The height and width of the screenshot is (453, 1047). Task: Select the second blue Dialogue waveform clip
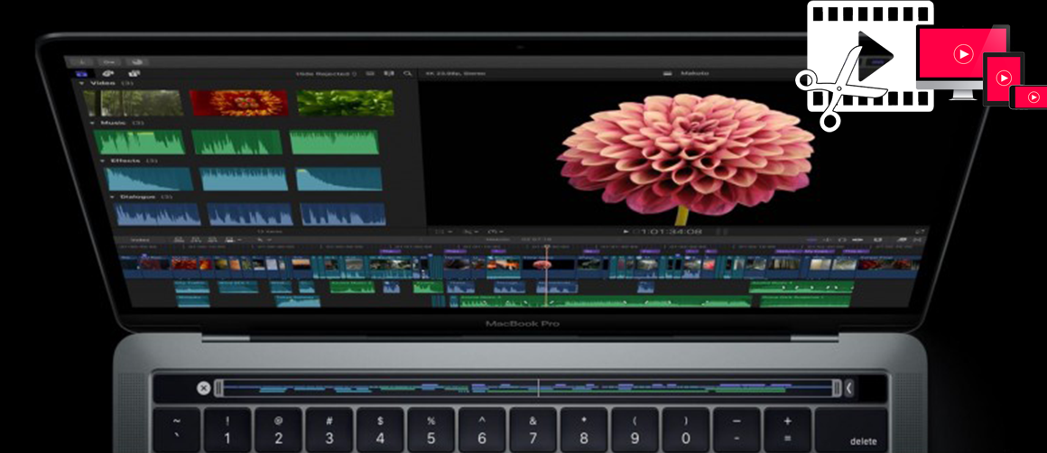click(x=250, y=214)
